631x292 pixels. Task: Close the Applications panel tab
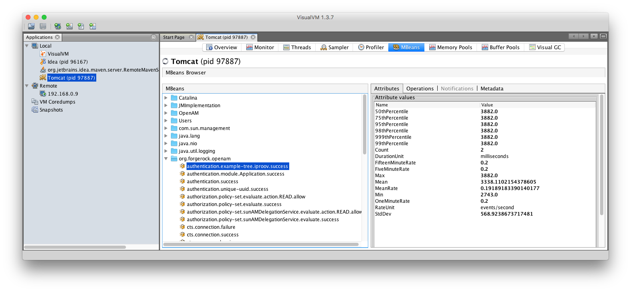point(57,37)
